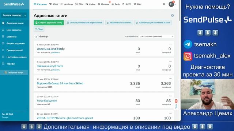The width and height of the screenshot is (234, 131).
Task: Open Воронка Вебинар 24 мая база Skilled
Action: 60,83
